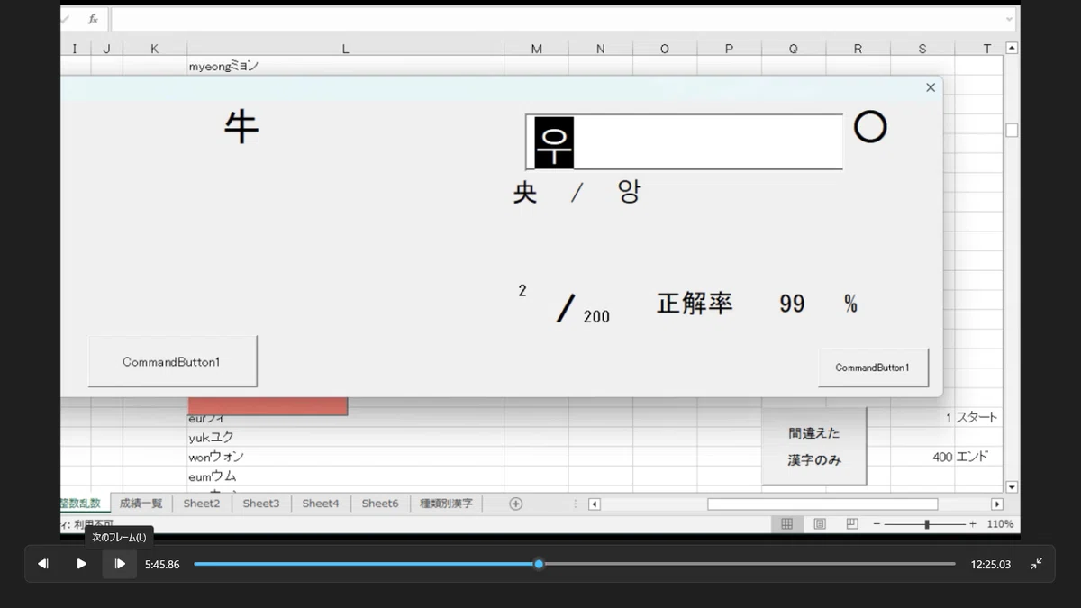Play the video

(81, 564)
